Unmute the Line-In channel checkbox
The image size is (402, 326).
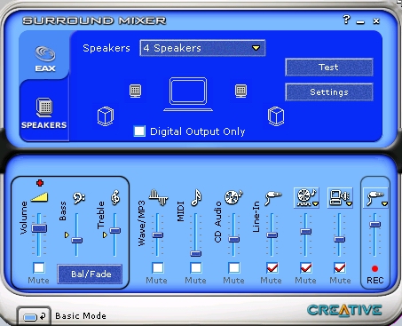click(272, 268)
